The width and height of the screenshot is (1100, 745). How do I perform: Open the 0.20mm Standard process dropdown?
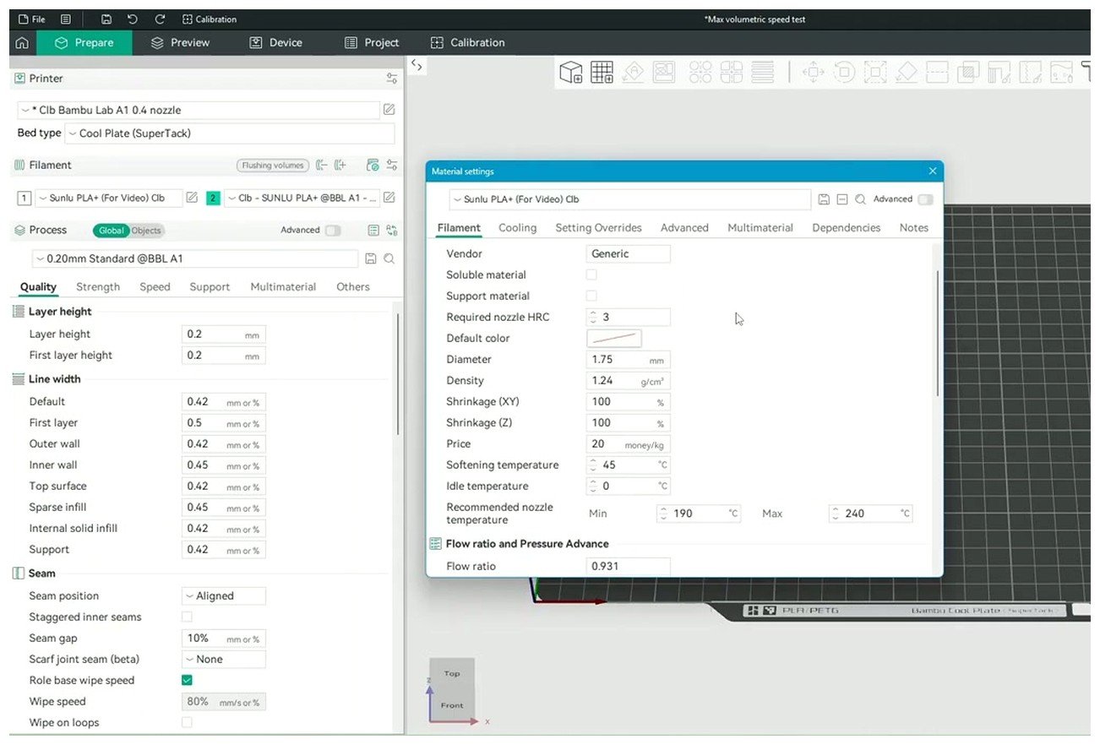pos(194,259)
